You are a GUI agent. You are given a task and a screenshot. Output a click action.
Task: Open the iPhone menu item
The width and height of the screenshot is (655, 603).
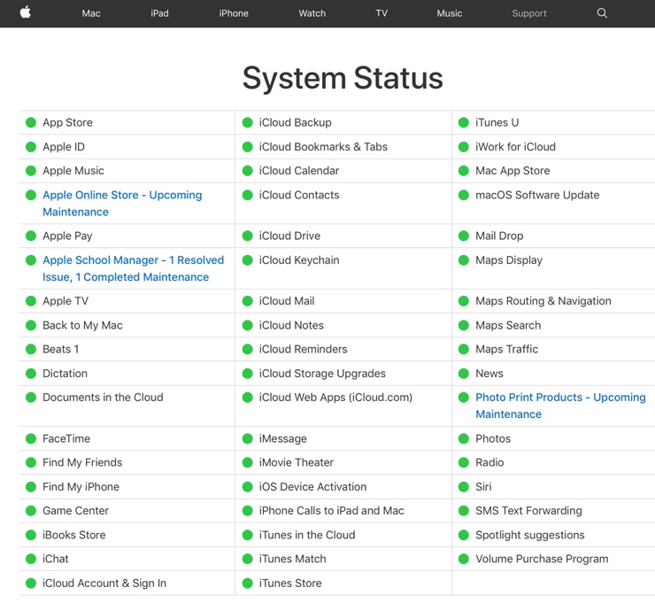234,13
